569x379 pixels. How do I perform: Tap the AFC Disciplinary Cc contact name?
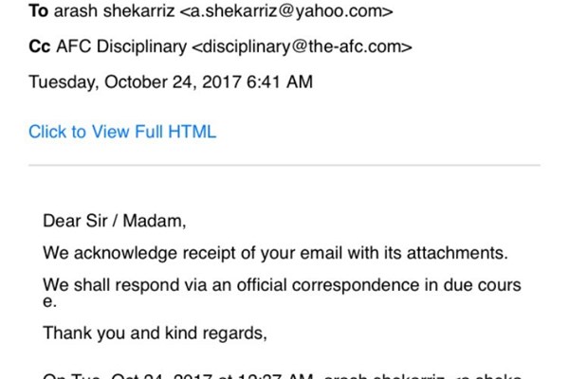point(121,46)
